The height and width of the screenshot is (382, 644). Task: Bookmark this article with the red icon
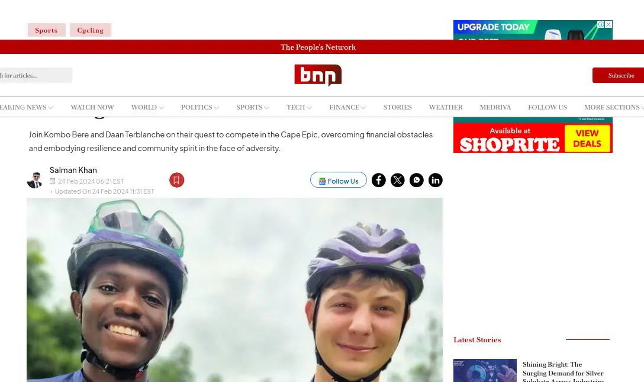(176, 180)
